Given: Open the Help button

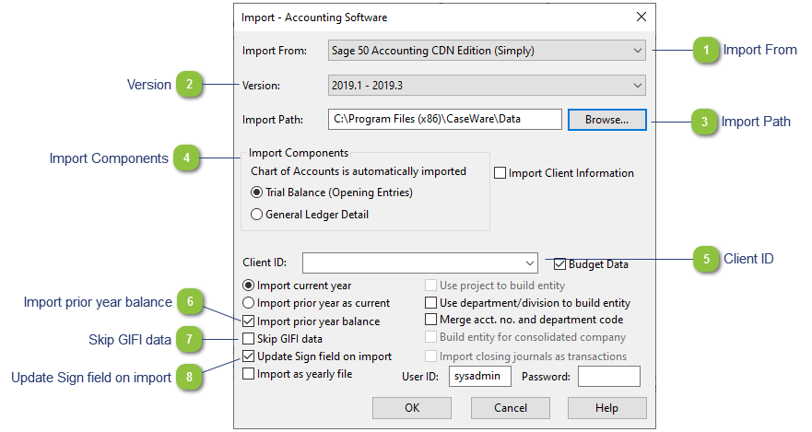Looking at the screenshot, I should tap(607, 408).
